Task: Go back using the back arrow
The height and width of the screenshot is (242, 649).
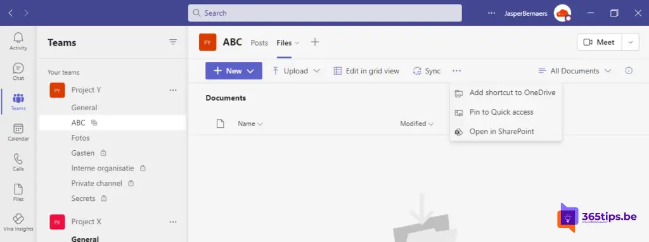Action: (x=11, y=13)
